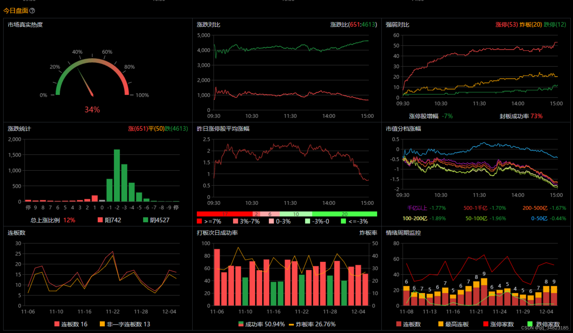Click the 炸板率 26.76% legend line icon
This screenshot has height=333, width=573.
pos(291,324)
